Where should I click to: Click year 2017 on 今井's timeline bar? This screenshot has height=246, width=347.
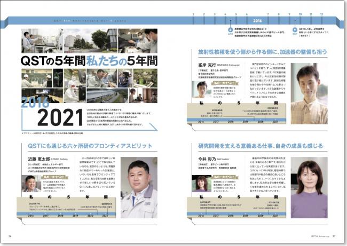(216, 216)
